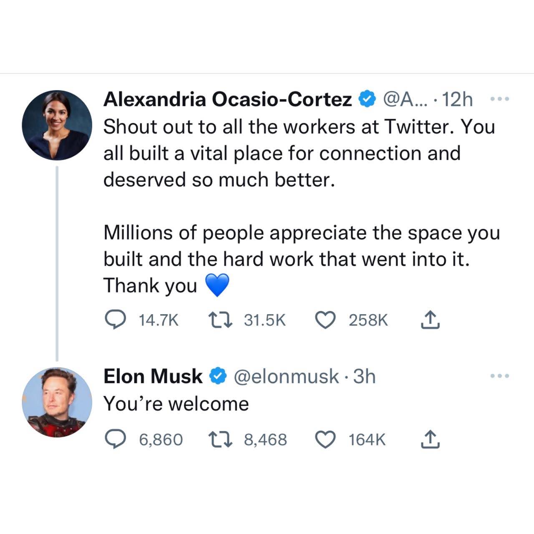Open the "You're welcome" tweet text
Viewport: 534px width, 534px height.
pyautogui.click(x=176, y=404)
